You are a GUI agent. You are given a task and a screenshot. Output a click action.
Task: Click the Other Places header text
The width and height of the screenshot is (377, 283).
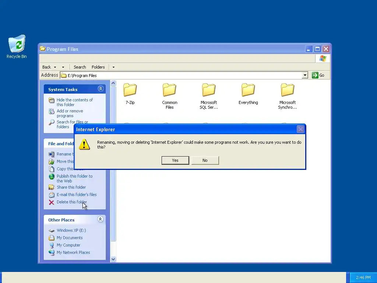(61, 220)
